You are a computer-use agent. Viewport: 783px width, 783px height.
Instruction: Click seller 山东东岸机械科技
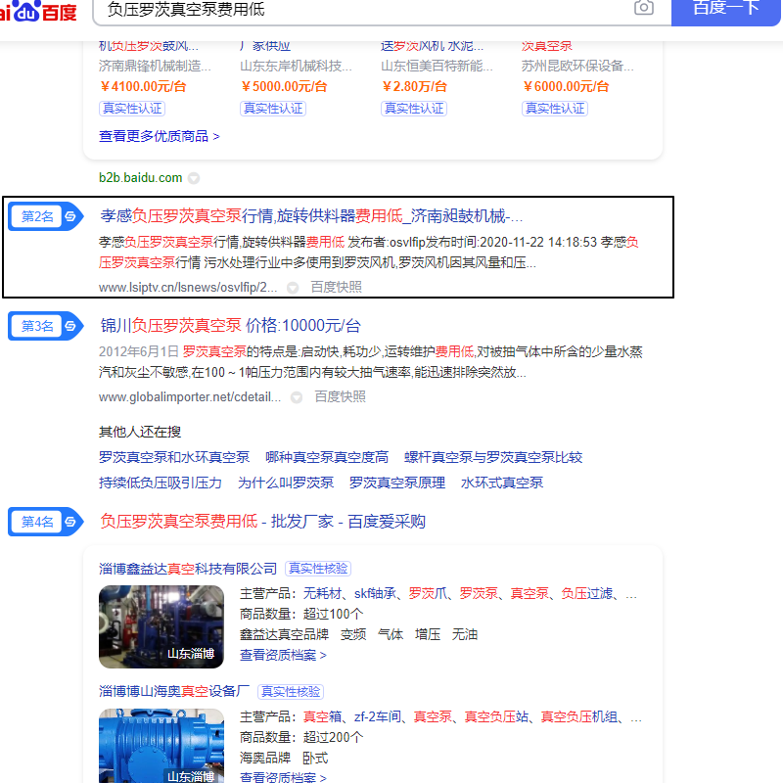[x=297, y=66]
